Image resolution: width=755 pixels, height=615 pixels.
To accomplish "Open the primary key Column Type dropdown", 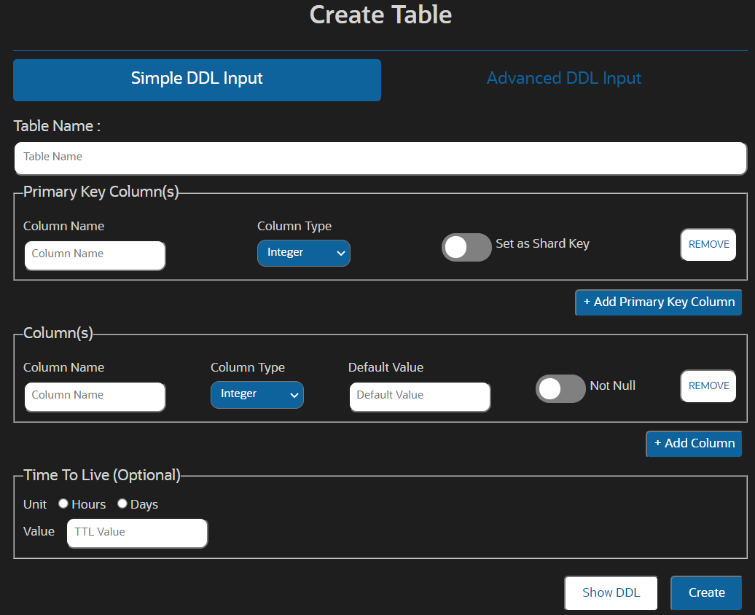I will point(303,252).
